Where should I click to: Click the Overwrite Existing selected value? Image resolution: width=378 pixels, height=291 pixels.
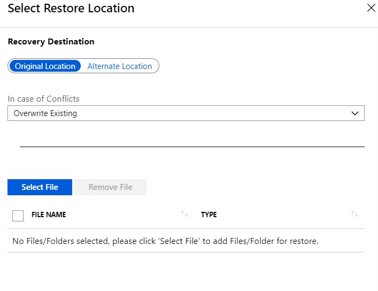(45, 113)
